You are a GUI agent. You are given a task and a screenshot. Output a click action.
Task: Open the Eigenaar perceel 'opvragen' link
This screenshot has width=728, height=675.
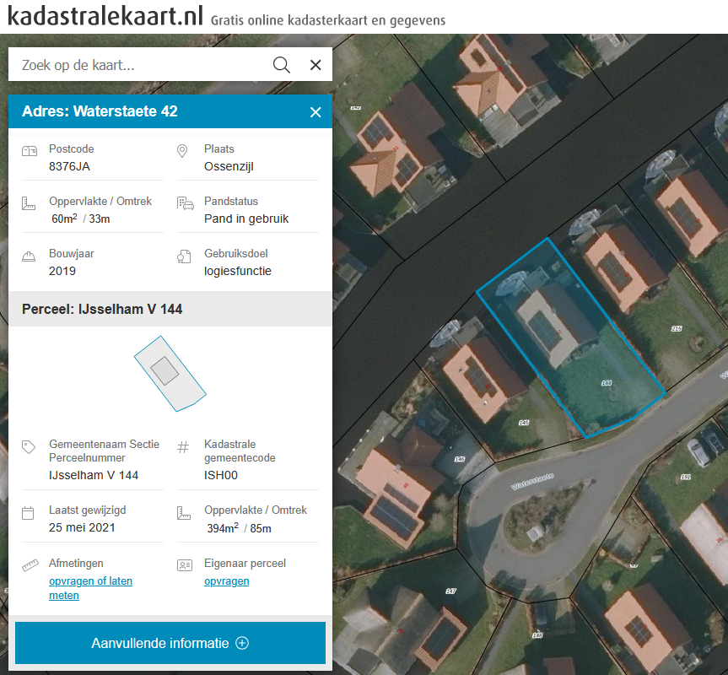point(226,581)
